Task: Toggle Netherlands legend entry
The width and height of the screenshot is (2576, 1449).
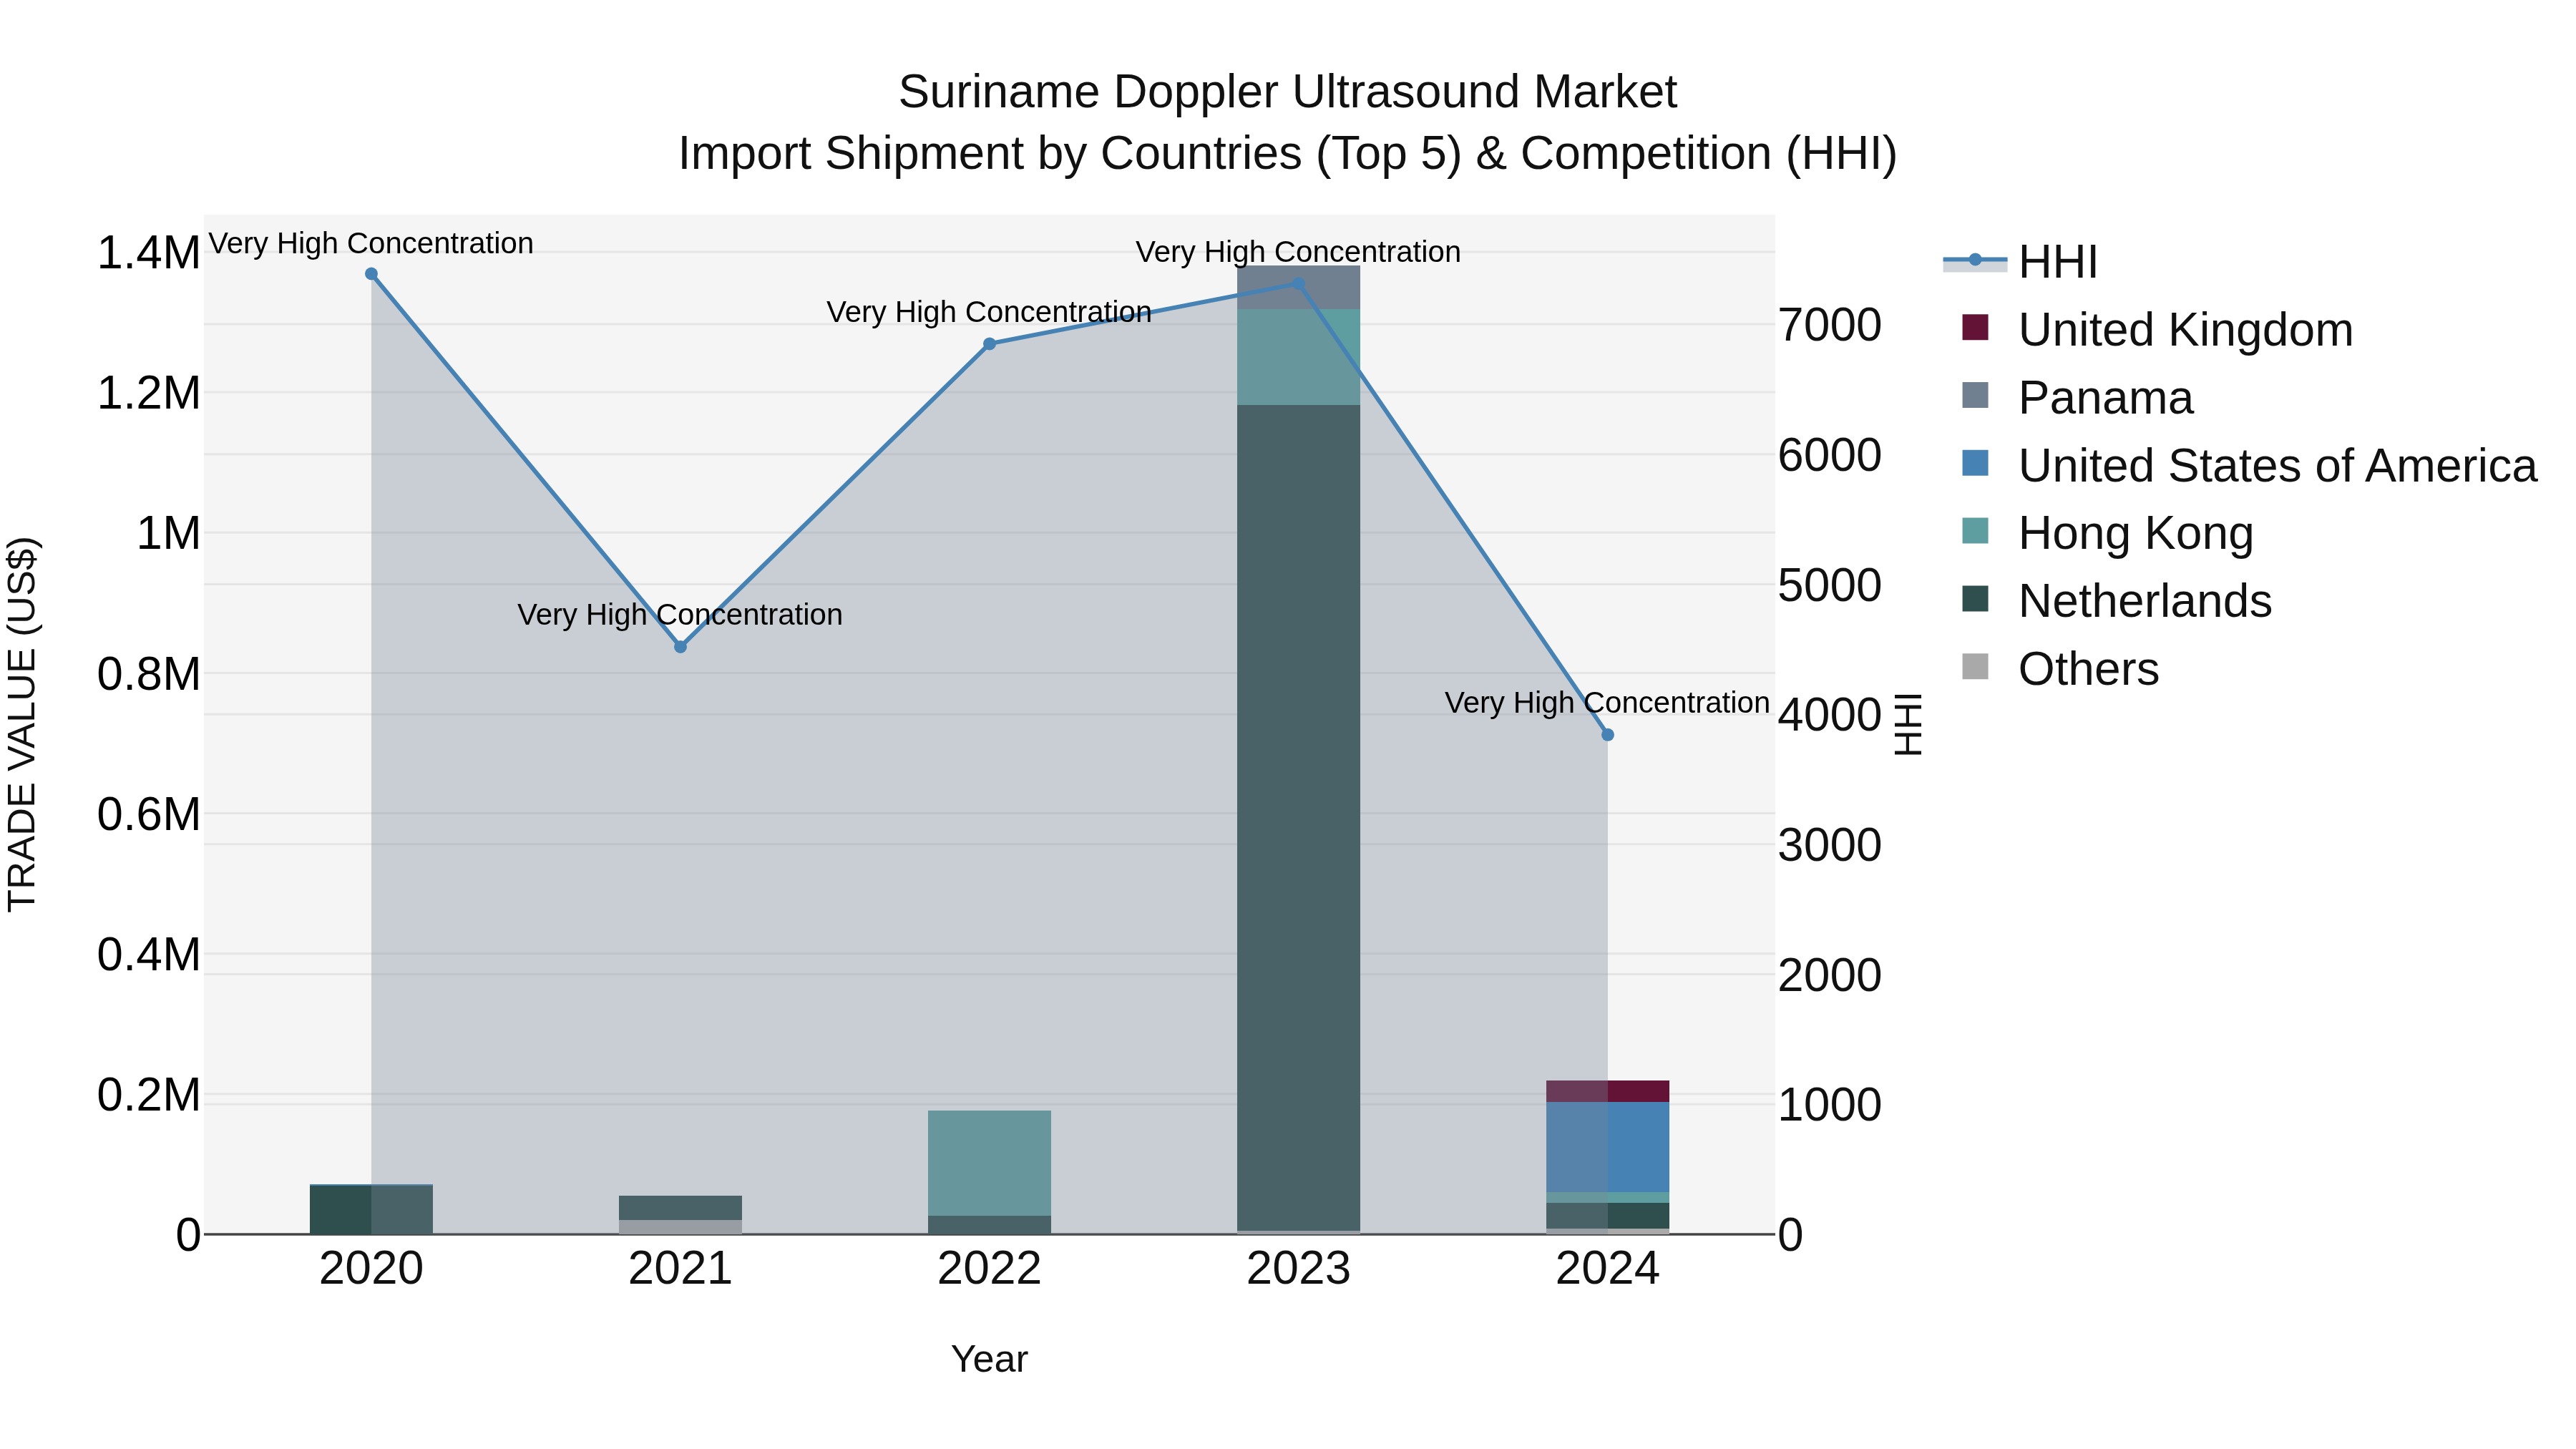Action: pos(2116,601)
